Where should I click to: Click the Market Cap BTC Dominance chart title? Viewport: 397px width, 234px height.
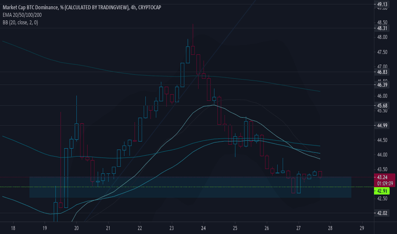[82, 7]
